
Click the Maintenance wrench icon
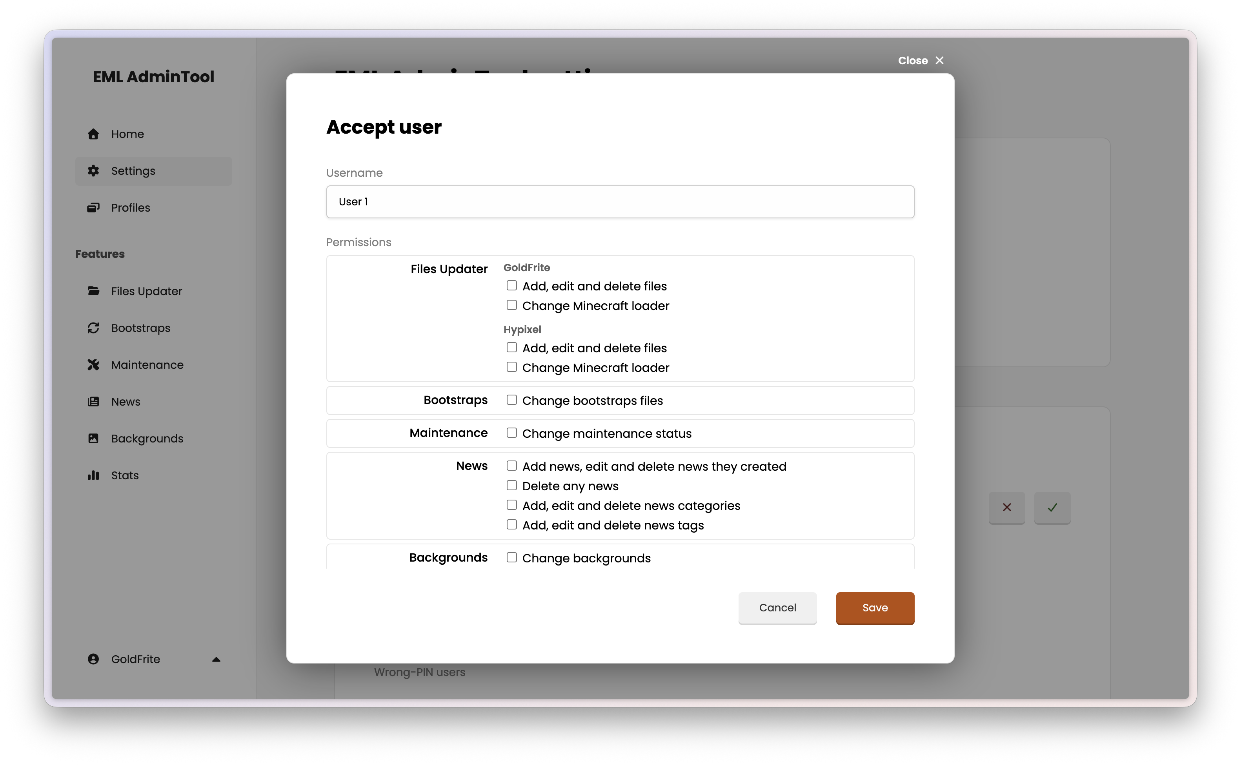point(93,364)
